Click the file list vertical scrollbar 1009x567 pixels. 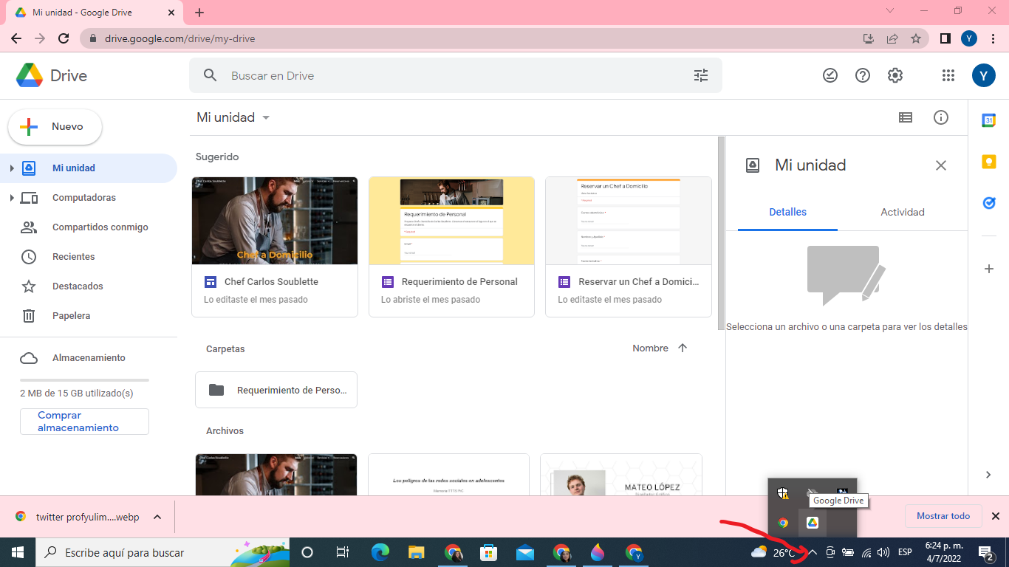click(x=722, y=233)
